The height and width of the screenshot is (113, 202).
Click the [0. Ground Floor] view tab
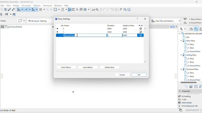pyautogui.click(x=14, y=27)
